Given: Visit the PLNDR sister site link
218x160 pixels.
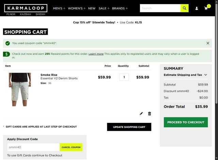Looking at the screenshot, I should pos(11,14).
